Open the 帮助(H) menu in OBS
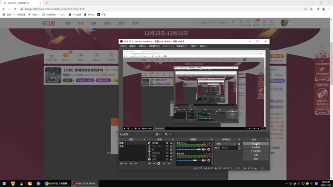 pos(203,46)
